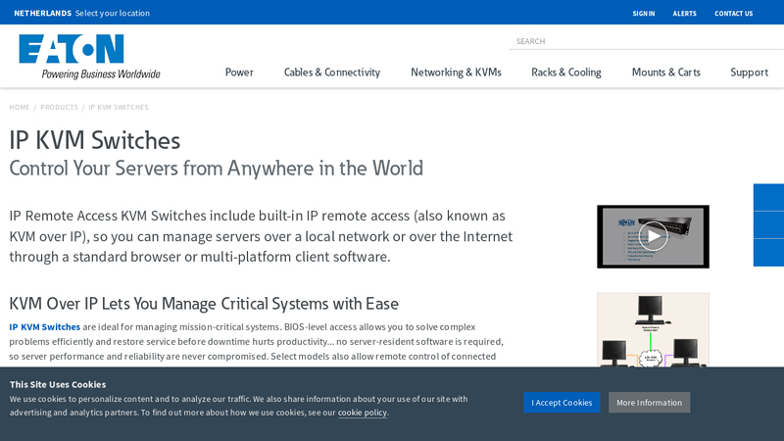Open the Racks & Cooling menu
Screen dimensions: 784x441
click(x=565, y=73)
